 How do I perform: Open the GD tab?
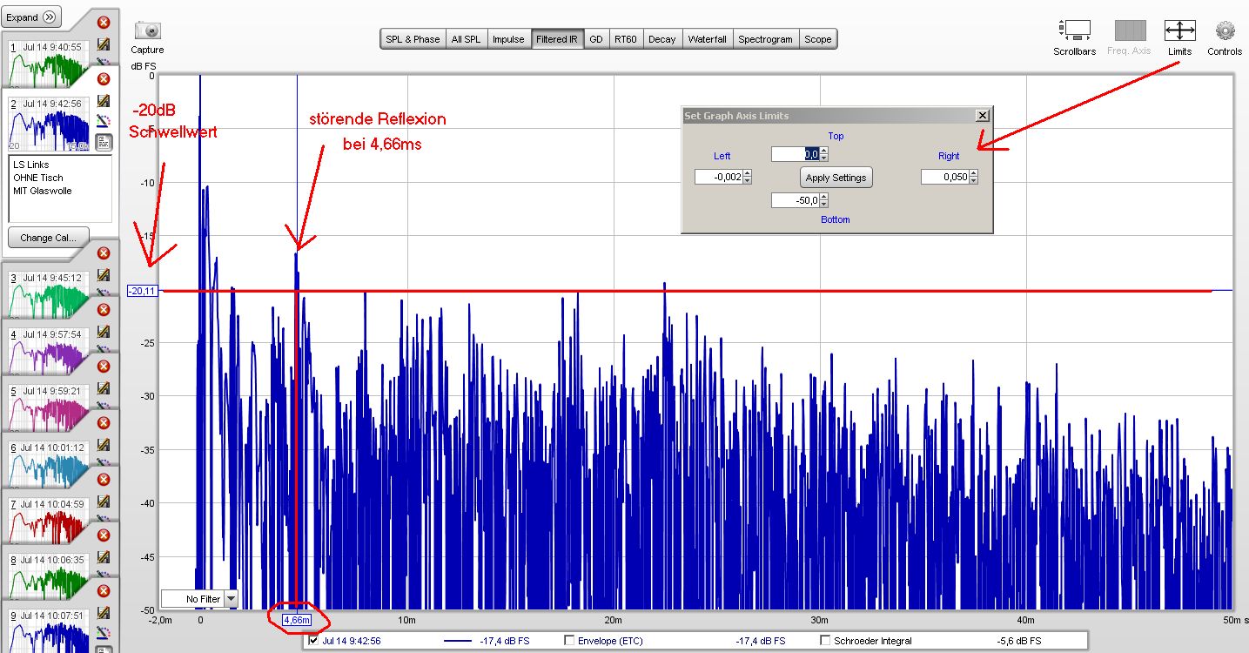pos(596,39)
